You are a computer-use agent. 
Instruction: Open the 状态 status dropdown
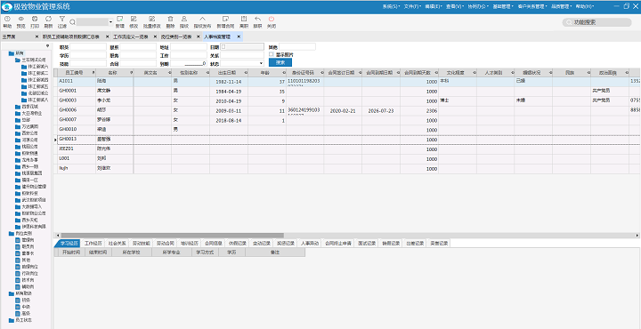coord(261,64)
